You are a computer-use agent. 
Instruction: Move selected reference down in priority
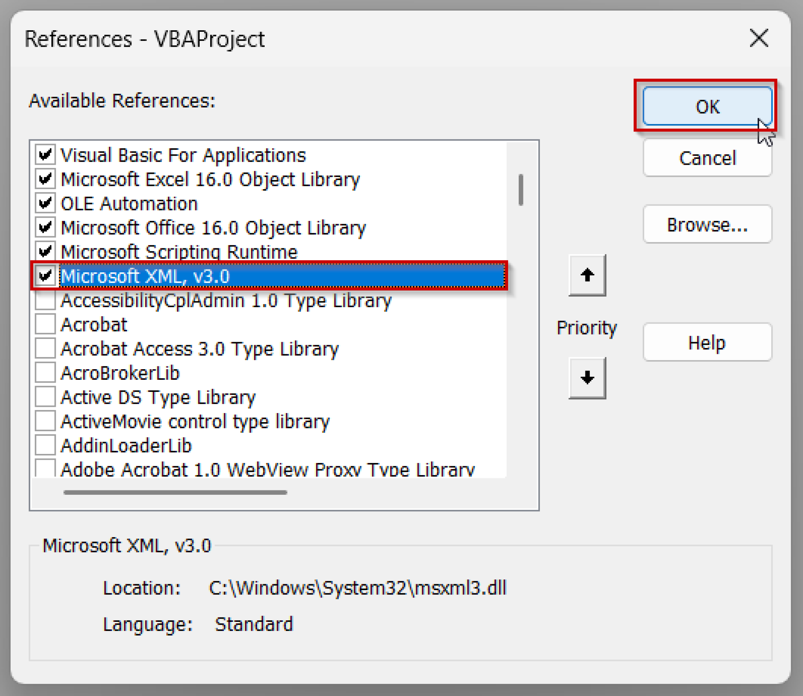tap(587, 379)
